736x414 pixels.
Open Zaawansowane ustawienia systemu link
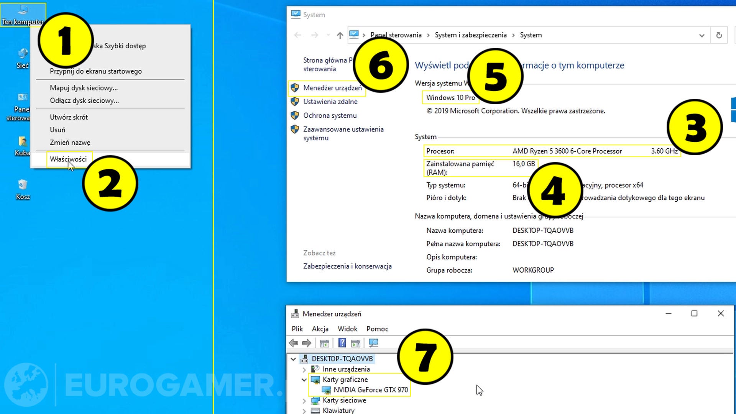[x=343, y=133]
